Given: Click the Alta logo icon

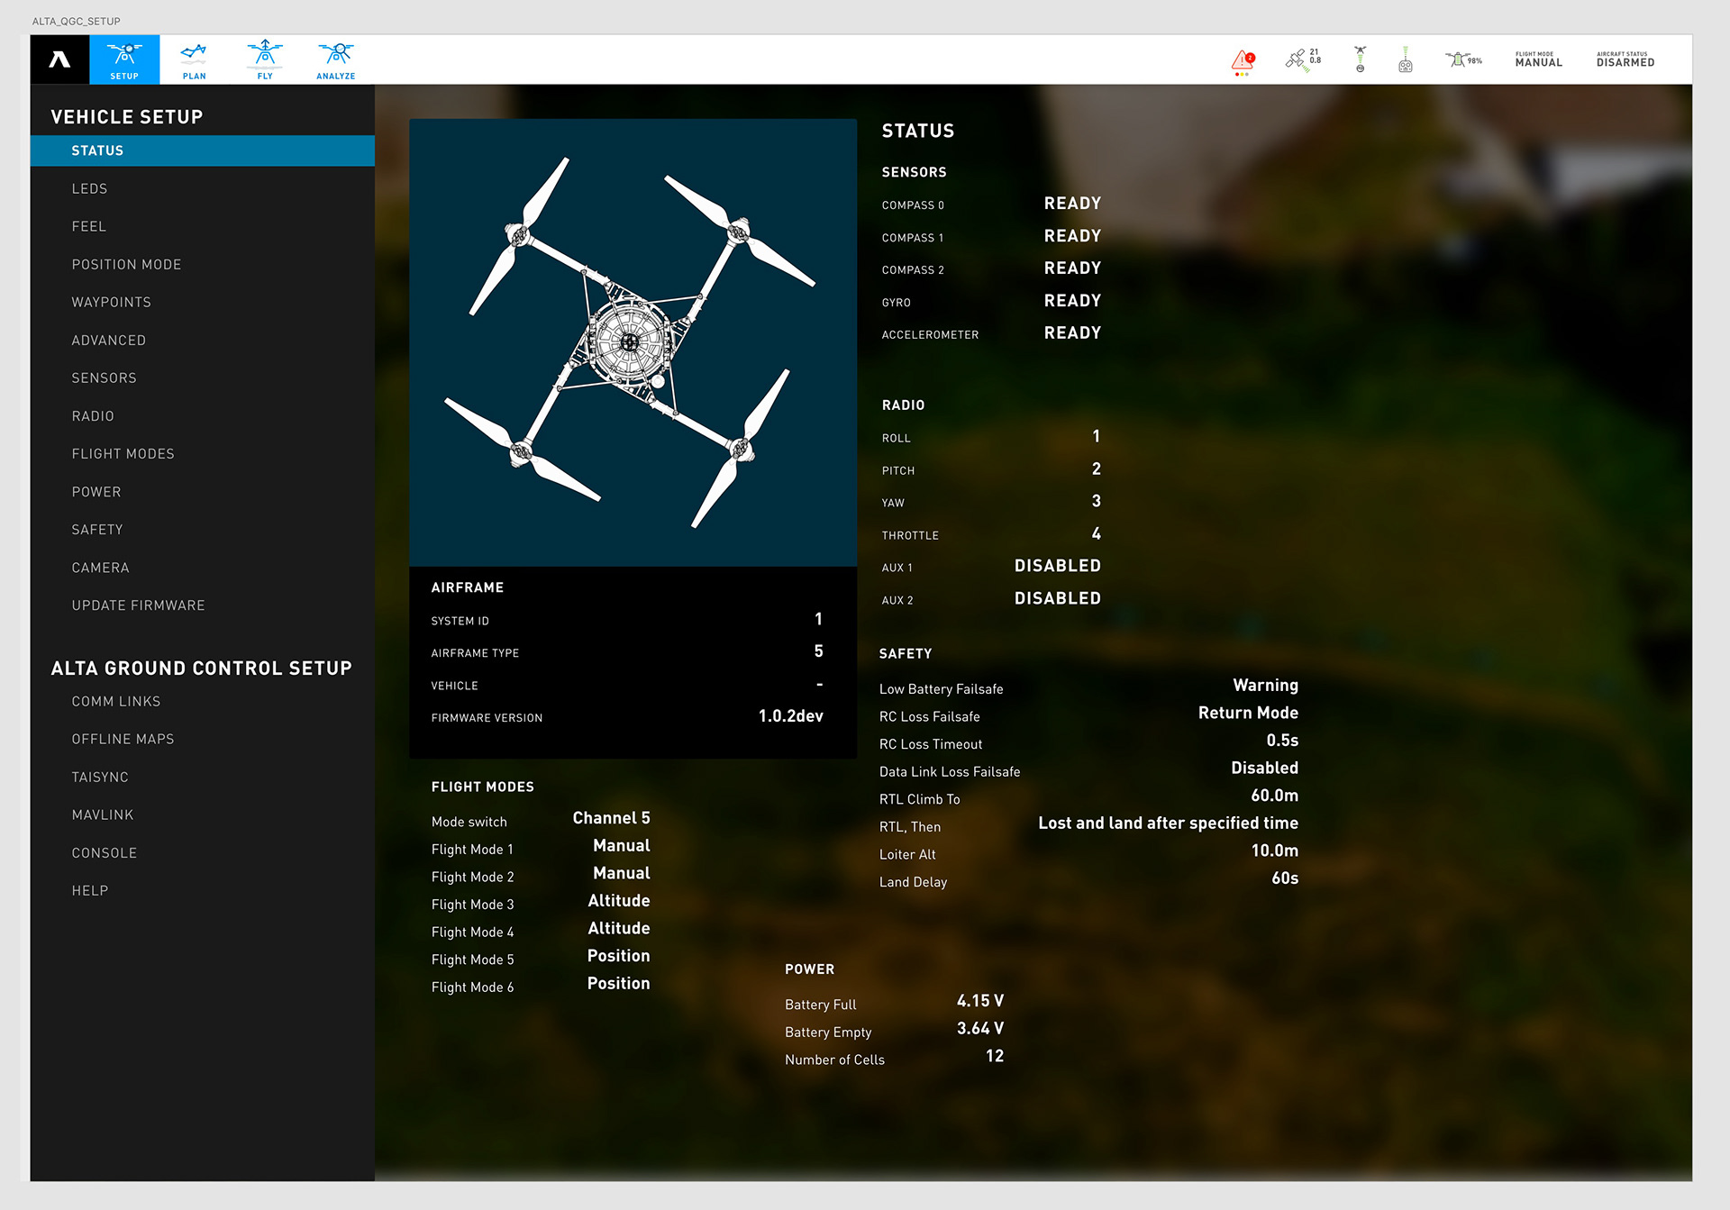Looking at the screenshot, I should click(x=59, y=59).
